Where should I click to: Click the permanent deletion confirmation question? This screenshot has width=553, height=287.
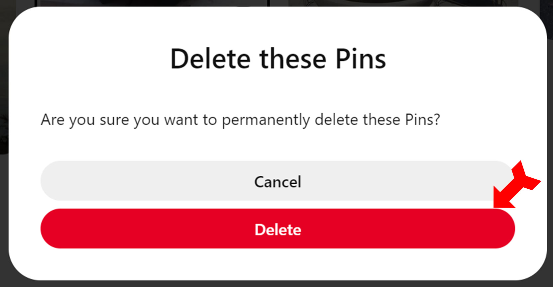(x=240, y=120)
